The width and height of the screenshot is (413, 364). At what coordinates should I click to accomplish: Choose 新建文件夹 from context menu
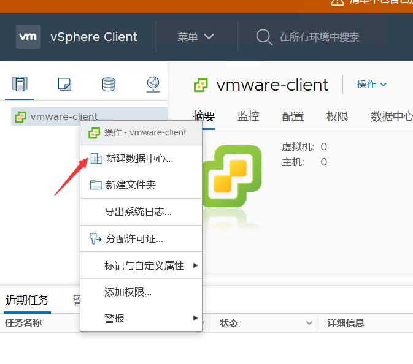[x=141, y=185]
